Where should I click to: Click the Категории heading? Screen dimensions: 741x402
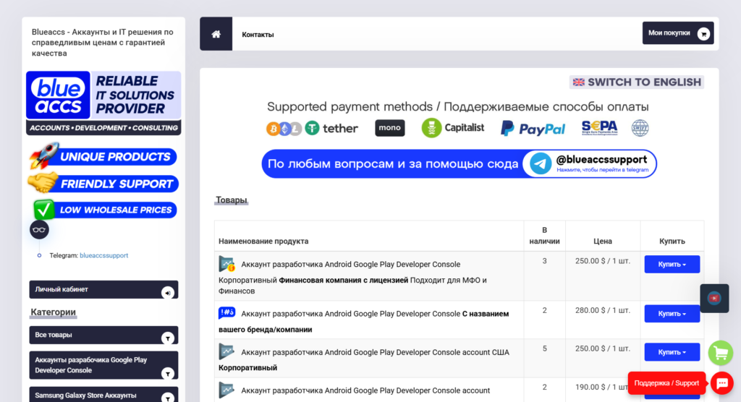point(53,312)
